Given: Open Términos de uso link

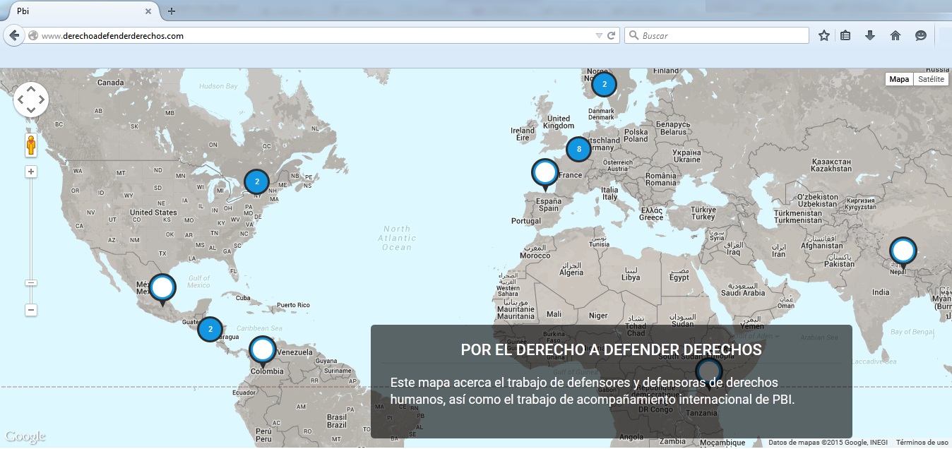Looking at the screenshot, I should 922,443.
